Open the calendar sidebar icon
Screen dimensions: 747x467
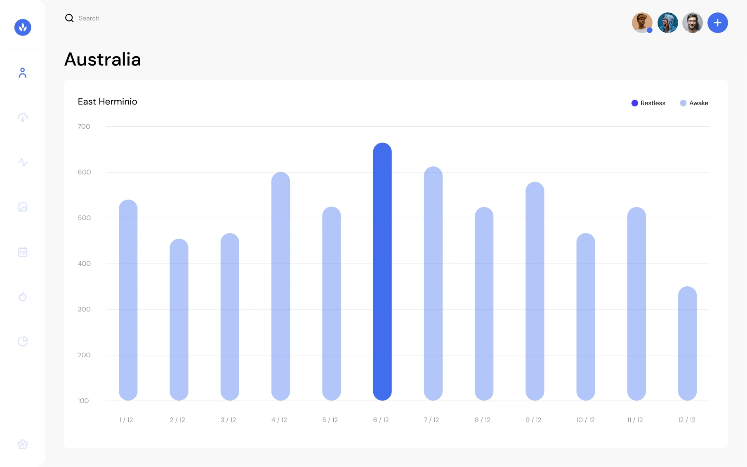(x=23, y=252)
